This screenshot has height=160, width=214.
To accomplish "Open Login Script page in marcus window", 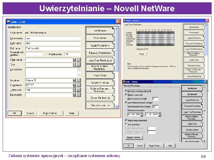I will click(x=192, y=124).
